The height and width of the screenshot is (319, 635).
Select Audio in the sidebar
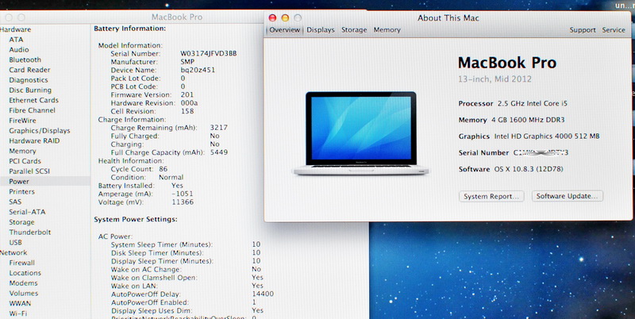pyautogui.click(x=19, y=49)
